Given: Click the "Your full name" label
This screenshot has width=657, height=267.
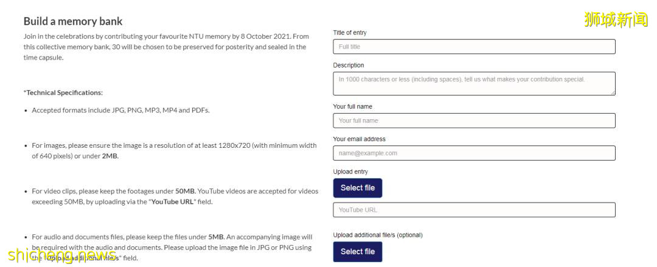Looking at the screenshot, I should (353, 106).
